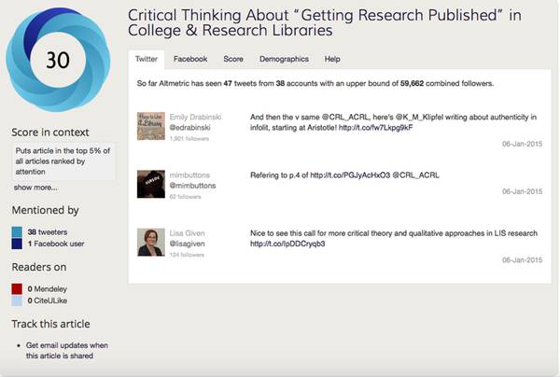Open the Help tab
The height and width of the screenshot is (377, 560).
pos(332,59)
